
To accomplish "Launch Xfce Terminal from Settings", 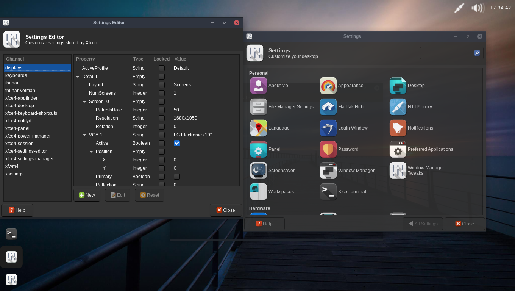I will coord(328,192).
